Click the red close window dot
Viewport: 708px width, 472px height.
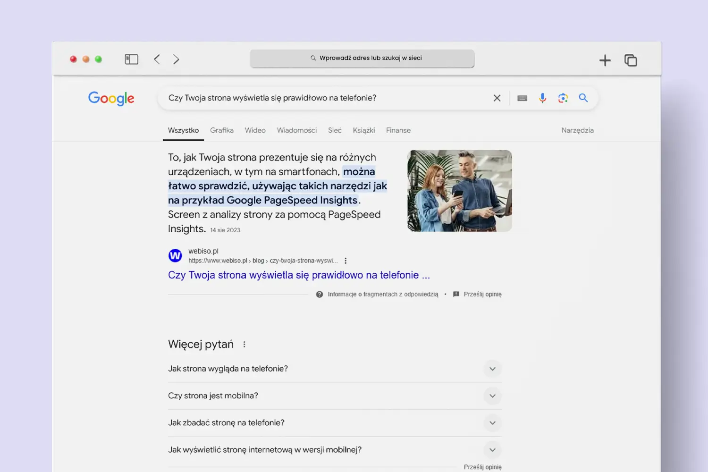pyautogui.click(x=73, y=59)
